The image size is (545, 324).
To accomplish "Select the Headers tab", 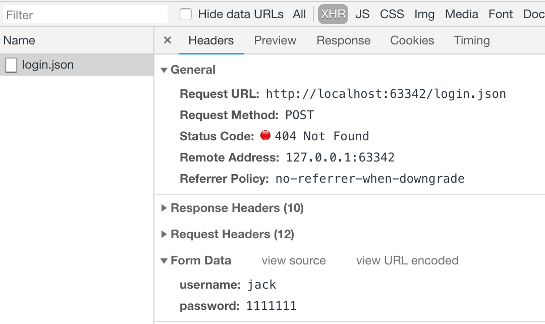I will tap(211, 40).
